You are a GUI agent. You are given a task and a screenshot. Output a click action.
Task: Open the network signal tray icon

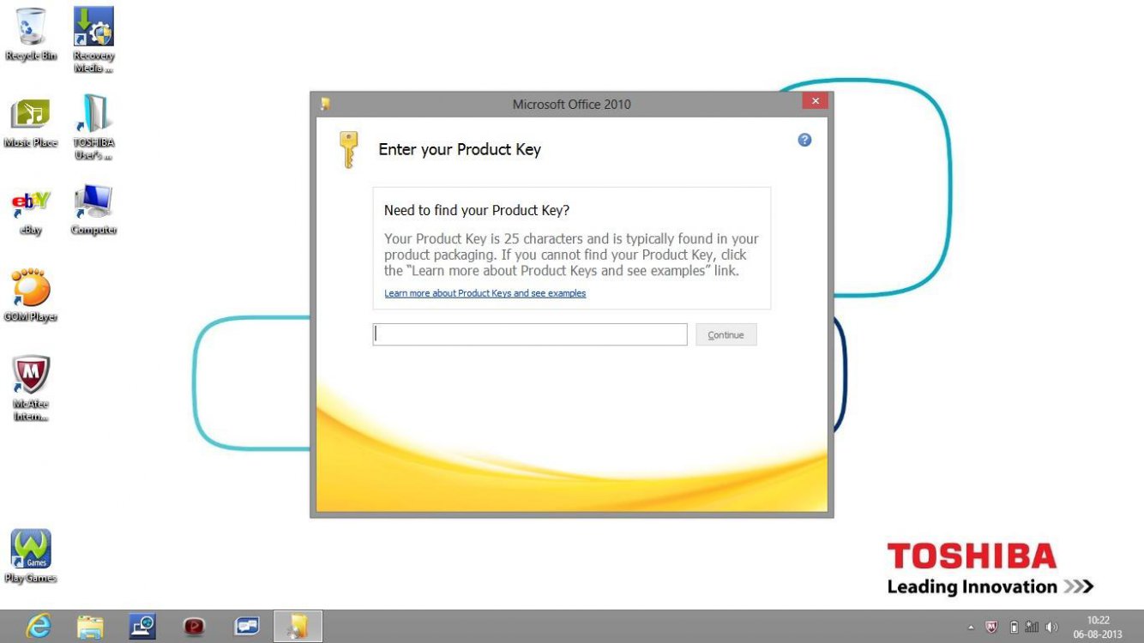click(x=1032, y=627)
